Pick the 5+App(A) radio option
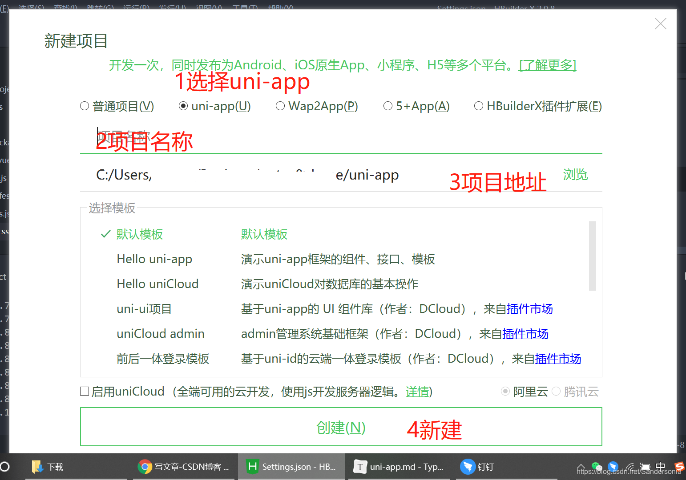 [x=388, y=106]
